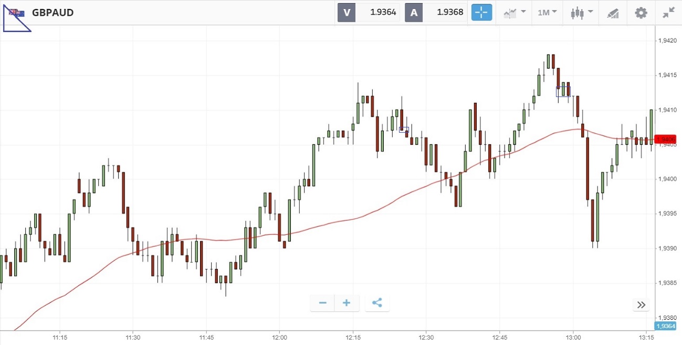The height and width of the screenshot is (345, 682).
Task: Open chart settings gear icon
Action: coord(641,13)
